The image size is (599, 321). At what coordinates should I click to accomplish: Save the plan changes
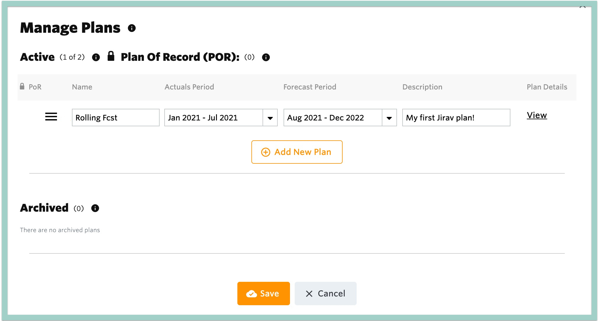click(263, 294)
